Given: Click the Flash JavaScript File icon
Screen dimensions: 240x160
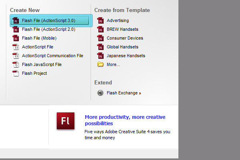Looking at the screenshot, I should coord(16,64).
